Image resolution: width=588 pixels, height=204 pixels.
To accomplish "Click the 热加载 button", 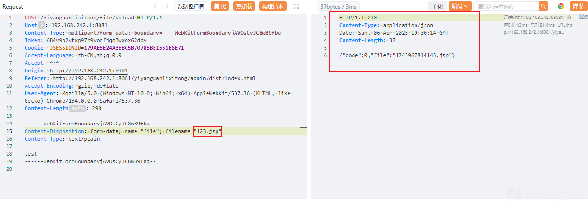I will click(x=244, y=6).
